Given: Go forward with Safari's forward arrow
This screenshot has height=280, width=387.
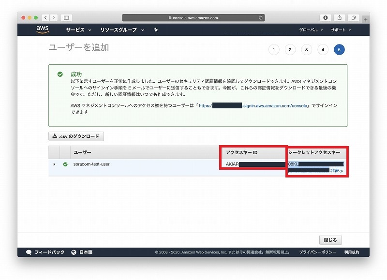Looking at the screenshot, I should pyautogui.click(x=54, y=18).
